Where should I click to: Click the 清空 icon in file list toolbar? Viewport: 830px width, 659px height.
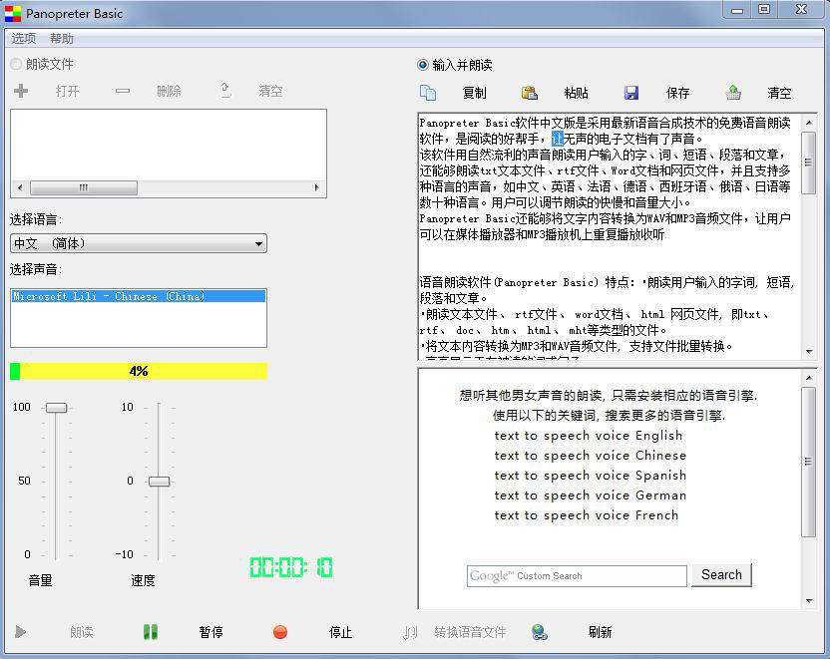click(x=226, y=91)
